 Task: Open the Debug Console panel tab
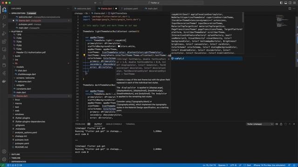(114, 124)
